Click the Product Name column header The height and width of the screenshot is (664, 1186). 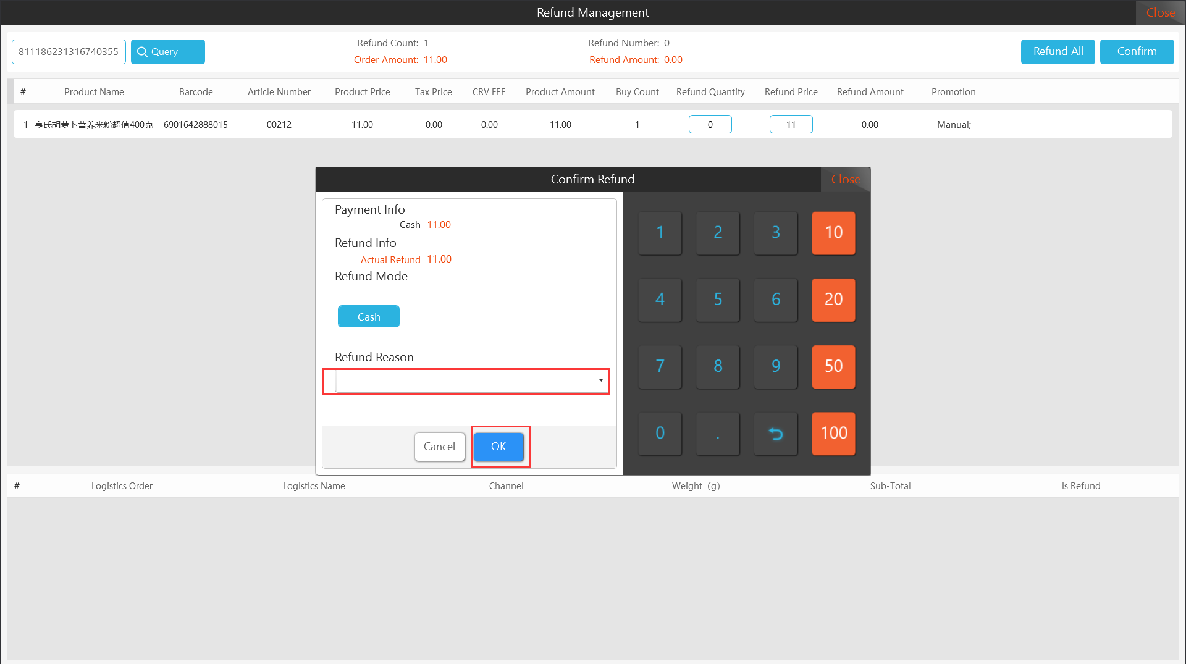pyautogui.click(x=94, y=92)
